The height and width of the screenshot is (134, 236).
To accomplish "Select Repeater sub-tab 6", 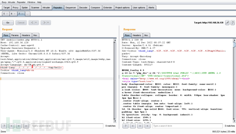I will (x=12, y=14).
